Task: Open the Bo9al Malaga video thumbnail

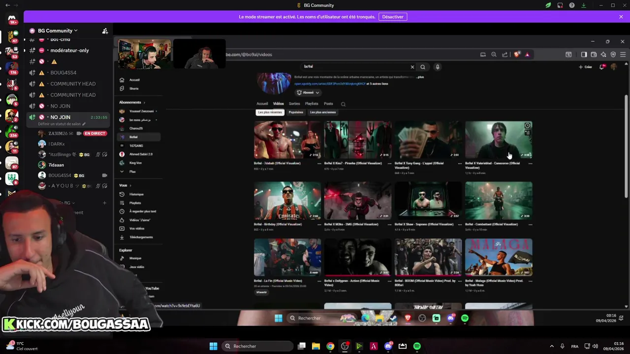Action: pos(499,257)
